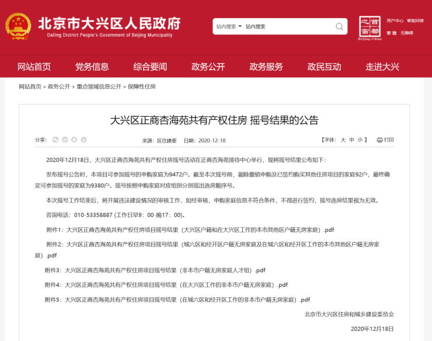Open 附件3 非本市户籍人才组 result pdf
The height and width of the screenshot is (341, 432).
155,270
